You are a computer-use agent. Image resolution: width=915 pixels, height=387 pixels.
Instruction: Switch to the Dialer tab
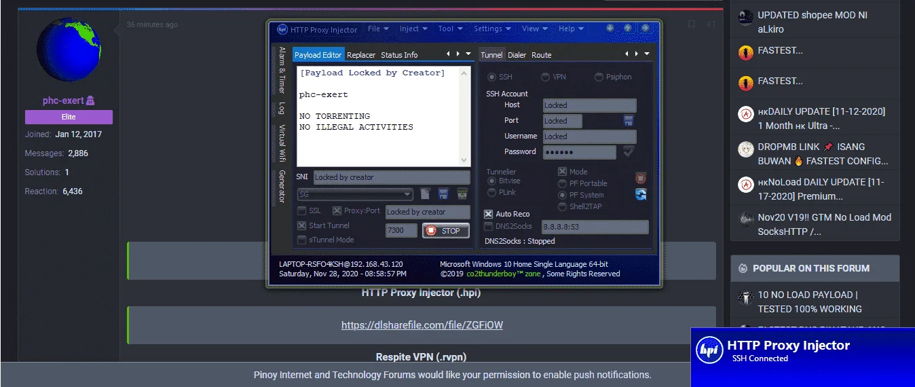(x=517, y=55)
